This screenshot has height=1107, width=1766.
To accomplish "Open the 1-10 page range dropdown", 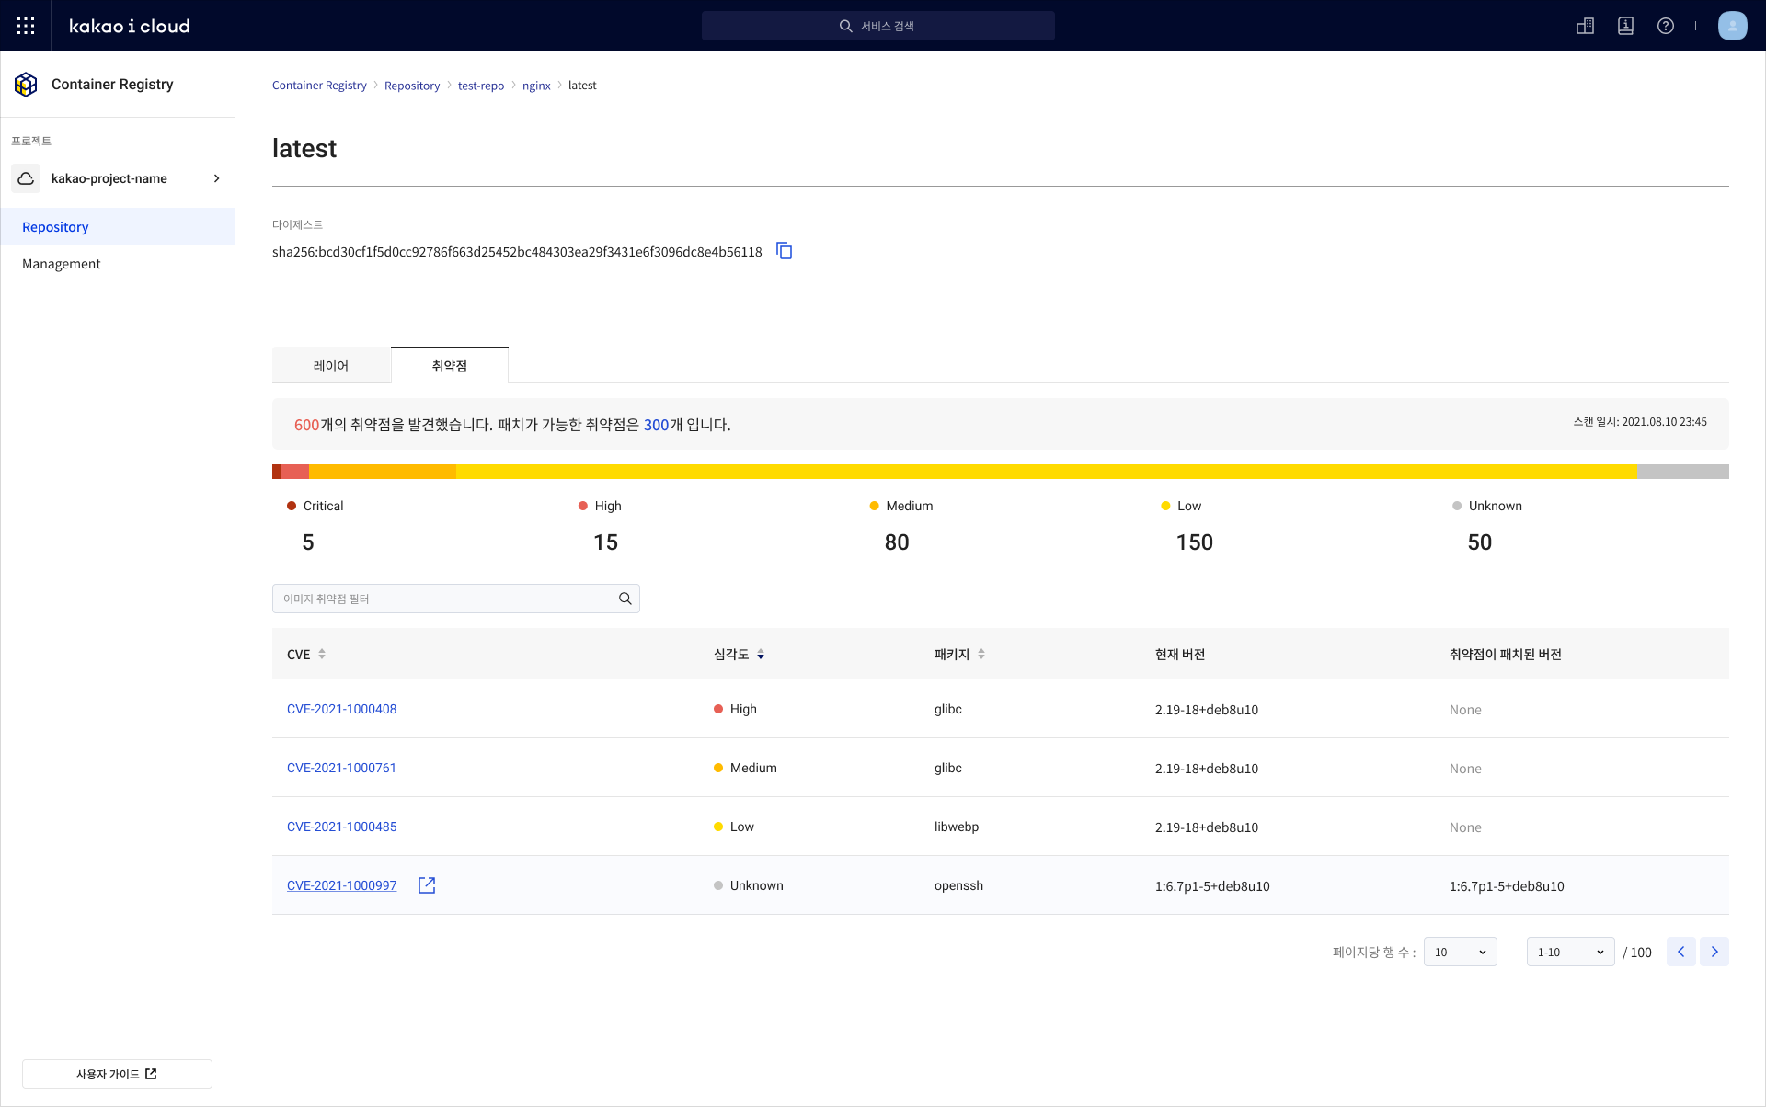I will [1571, 952].
